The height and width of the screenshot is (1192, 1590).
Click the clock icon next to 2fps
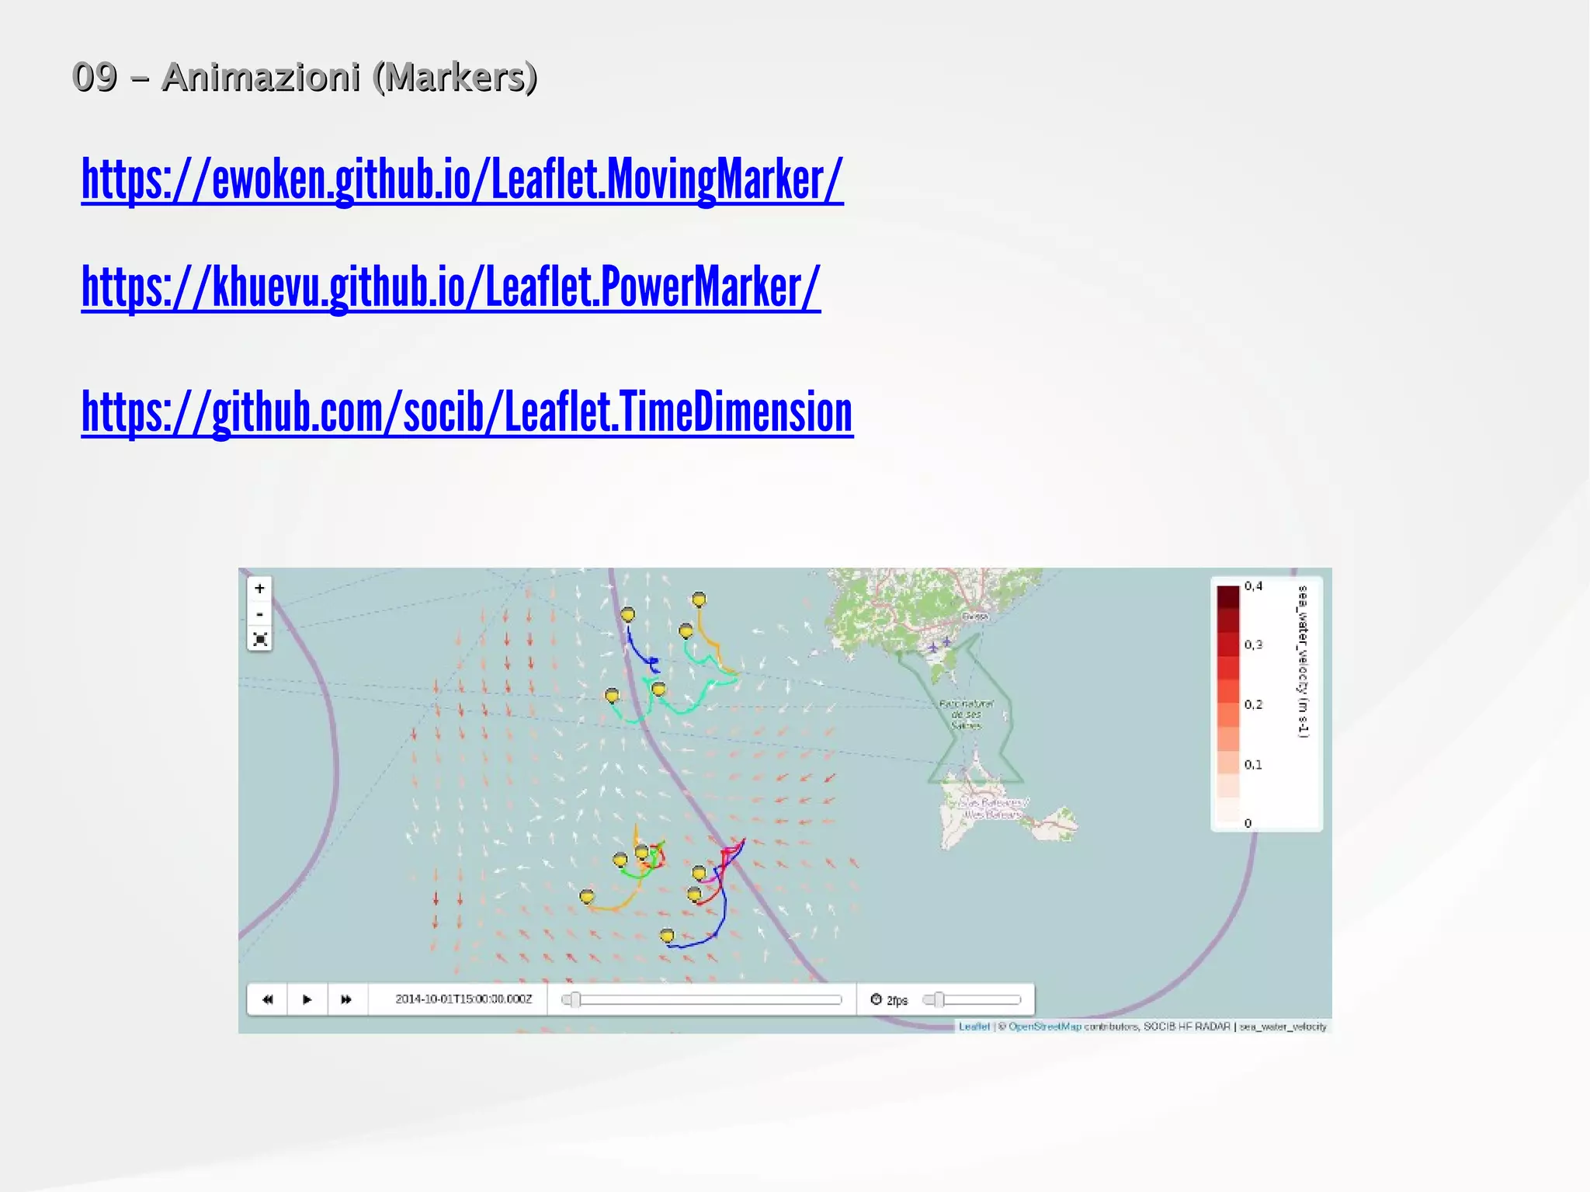876,999
